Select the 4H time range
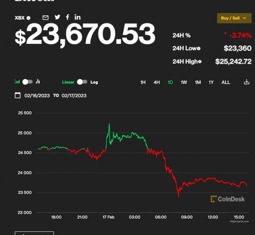255x235 pixels. coord(157,82)
